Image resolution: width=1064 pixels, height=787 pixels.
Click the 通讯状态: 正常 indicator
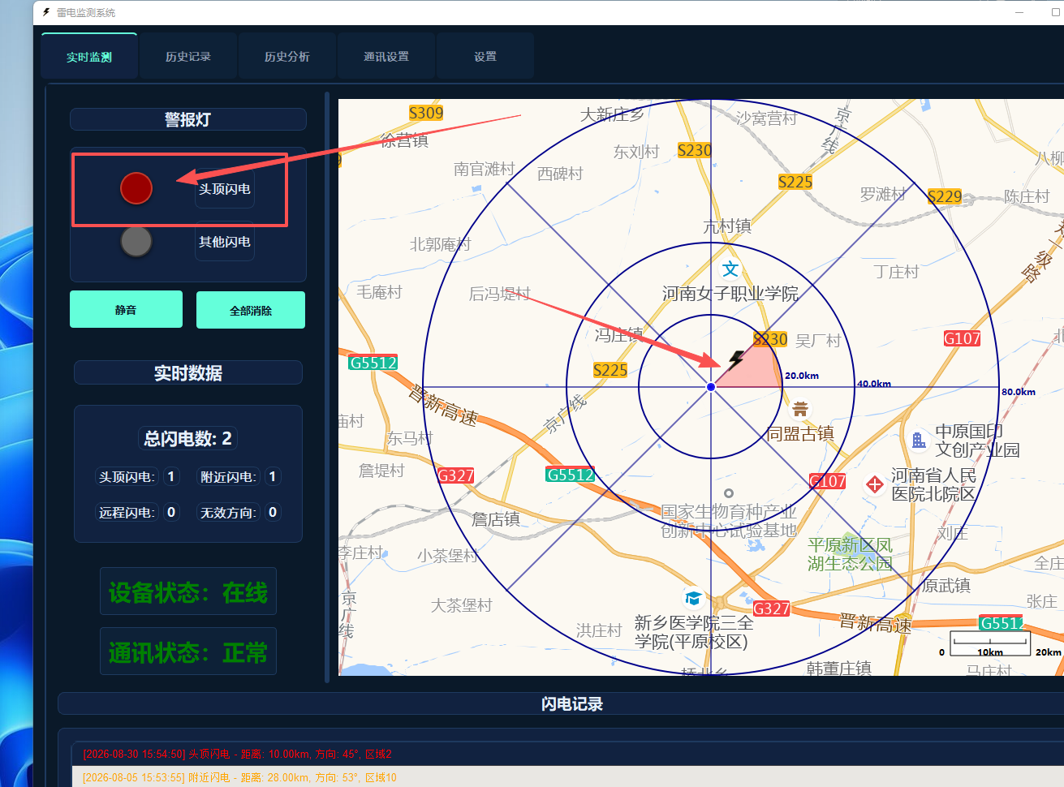click(x=188, y=652)
